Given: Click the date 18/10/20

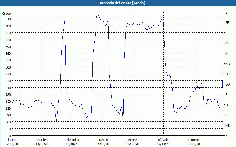Looking at the screenshot, I should [x=194, y=144].
